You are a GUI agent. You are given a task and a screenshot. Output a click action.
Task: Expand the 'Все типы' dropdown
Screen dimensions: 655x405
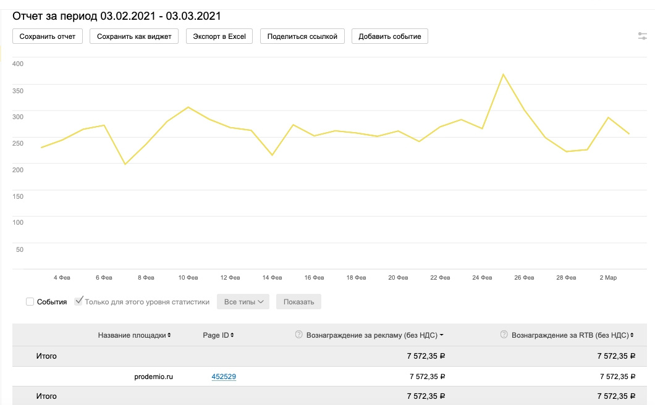243,302
